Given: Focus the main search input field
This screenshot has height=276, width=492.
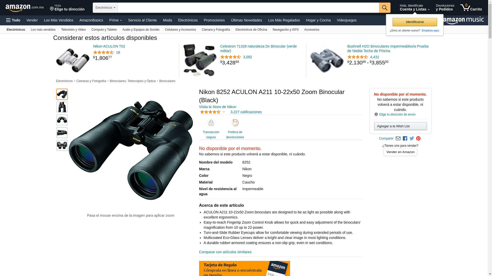Looking at the screenshot, I should pyautogui.click(x=248, y=8).
